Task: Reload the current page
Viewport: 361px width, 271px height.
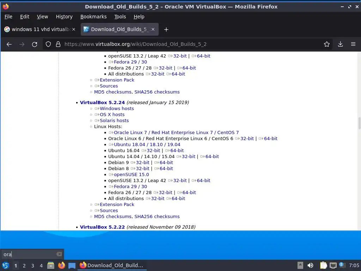Action: [x=35, y=44]
